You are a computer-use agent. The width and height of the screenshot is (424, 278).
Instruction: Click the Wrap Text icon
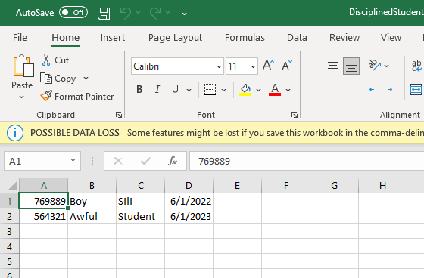[x=416, y=66]
